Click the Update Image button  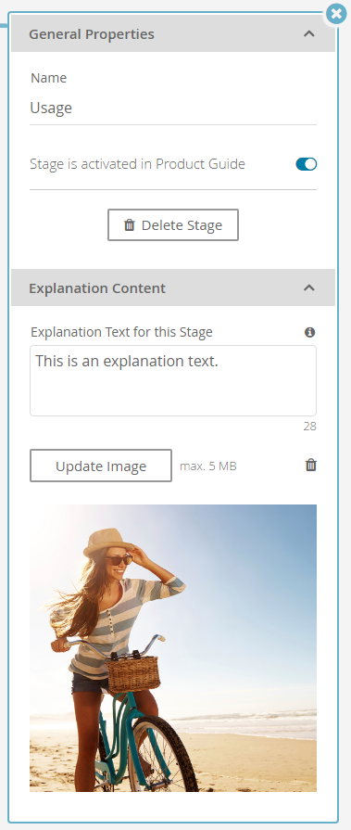tap(100, 466)
